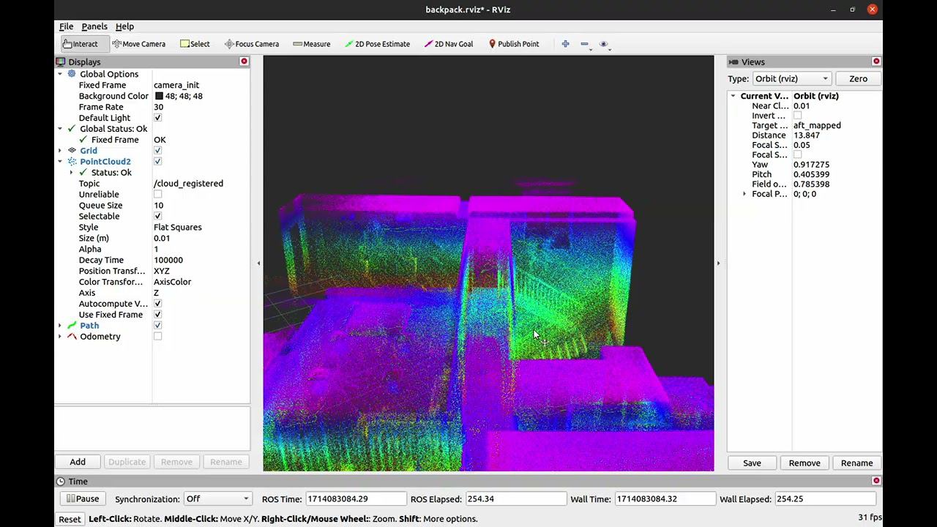The image size is (937, 527).
Task: Activate the Publish Point tool
Action: [513, 44]
